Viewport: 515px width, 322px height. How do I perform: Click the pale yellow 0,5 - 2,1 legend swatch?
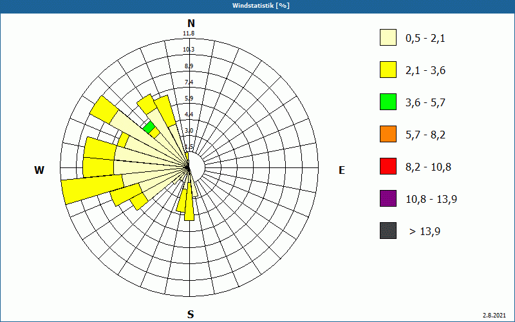click(388, 37)
